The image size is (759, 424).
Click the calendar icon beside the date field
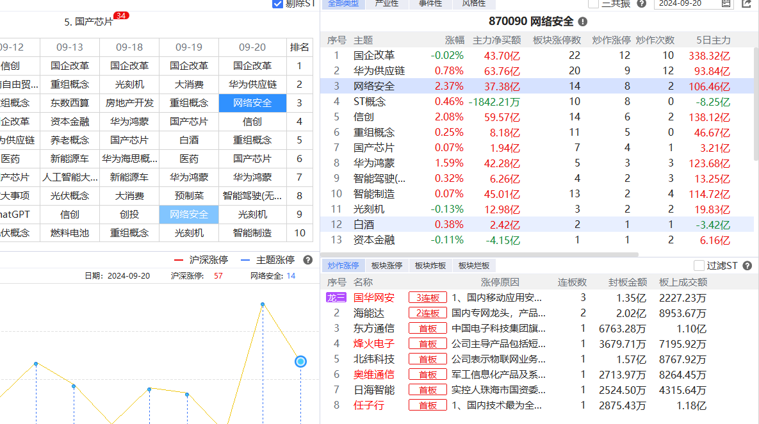click(726, 3)
